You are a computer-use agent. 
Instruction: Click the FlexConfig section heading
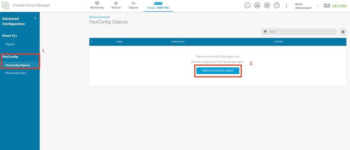click(x=10, y=57)
